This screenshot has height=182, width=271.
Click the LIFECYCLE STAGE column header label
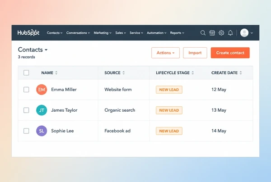click(173, 73)
